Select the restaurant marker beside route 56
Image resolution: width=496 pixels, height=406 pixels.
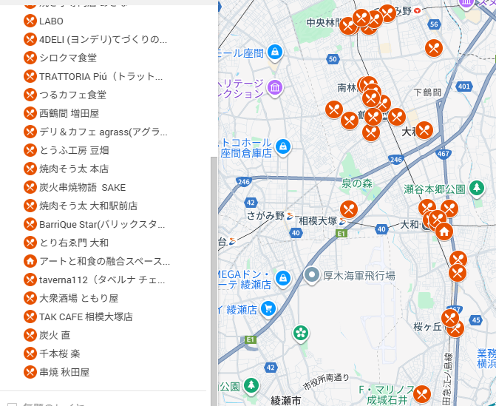(x=434, y=48)
